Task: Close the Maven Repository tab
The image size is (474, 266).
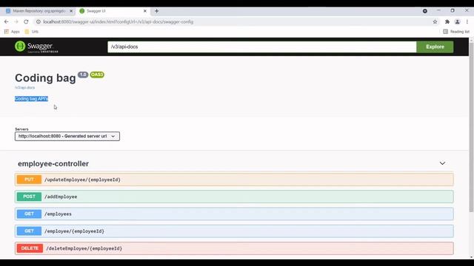Action: 71,11
